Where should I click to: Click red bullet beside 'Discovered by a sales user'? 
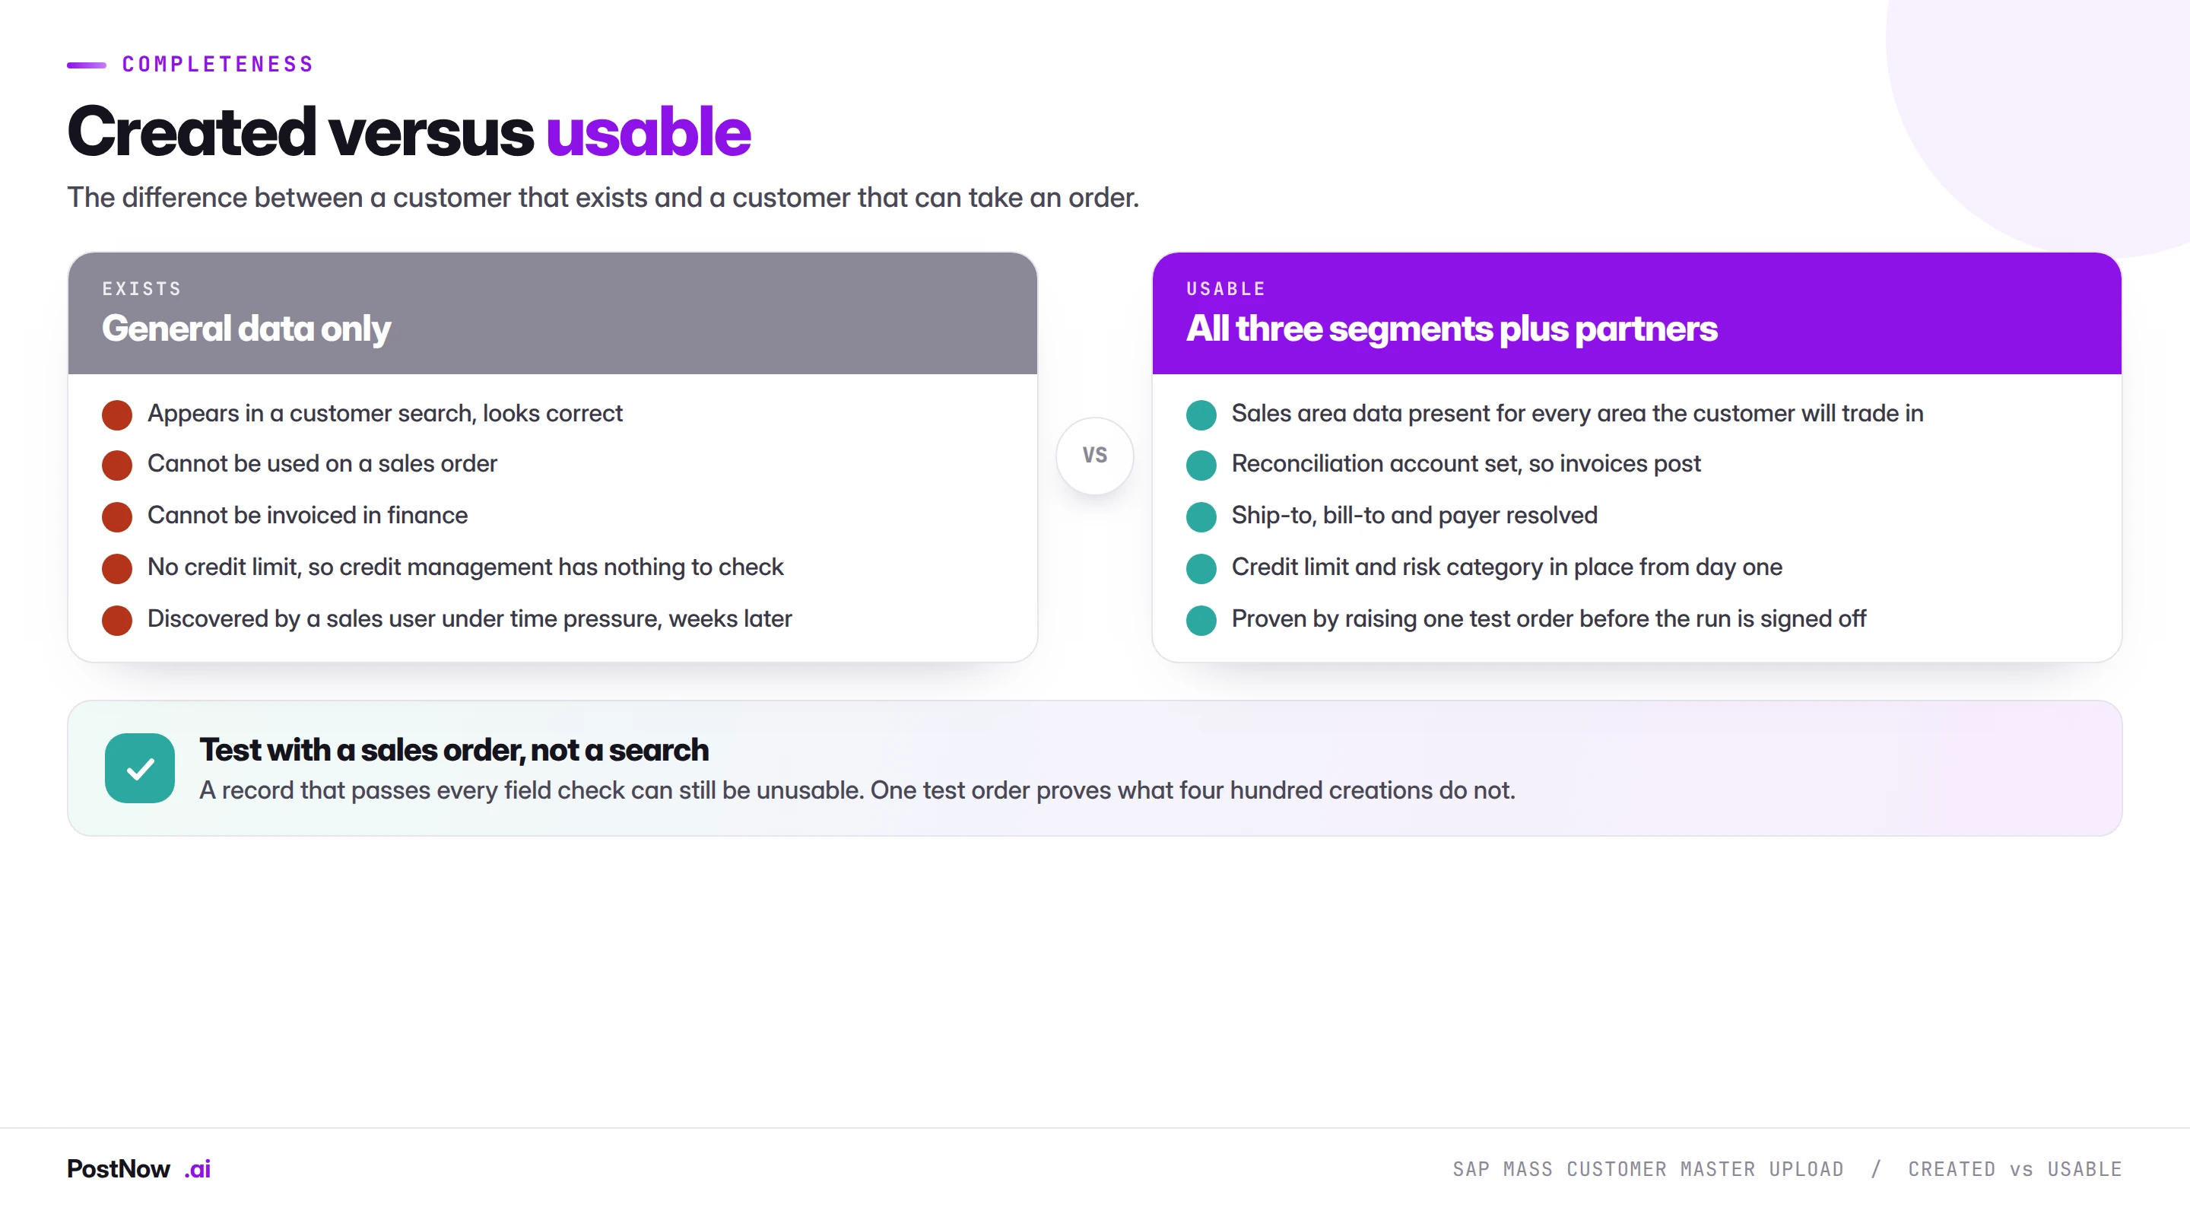pyautogui.click(x=116, y=620)
